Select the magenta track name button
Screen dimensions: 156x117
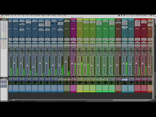click(x=73, y=80)
